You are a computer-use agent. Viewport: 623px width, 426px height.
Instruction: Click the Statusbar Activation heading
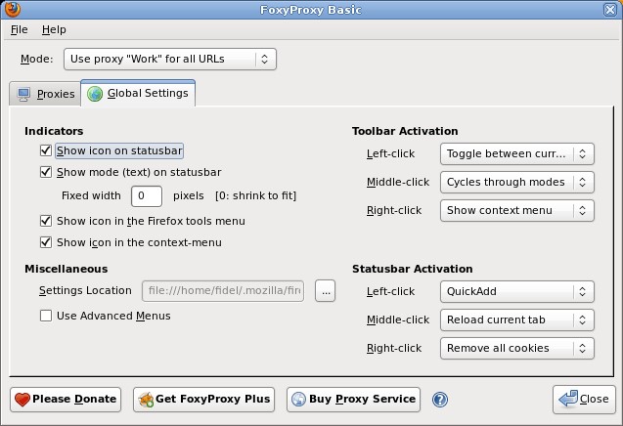point(413,269)
